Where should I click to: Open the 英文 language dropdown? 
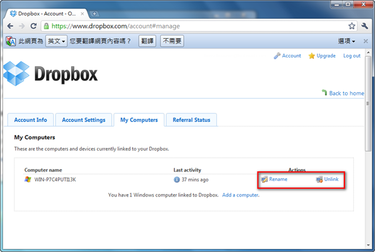click(56, 41)
